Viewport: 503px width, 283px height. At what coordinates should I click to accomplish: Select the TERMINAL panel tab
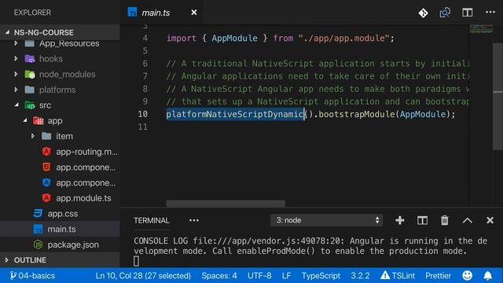point(152,220)
